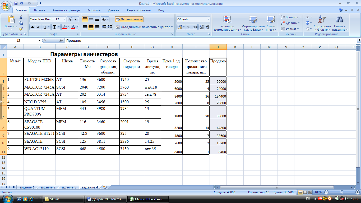The image size is (361, 203).
Task: Align text right
Action: pos(97,27)
